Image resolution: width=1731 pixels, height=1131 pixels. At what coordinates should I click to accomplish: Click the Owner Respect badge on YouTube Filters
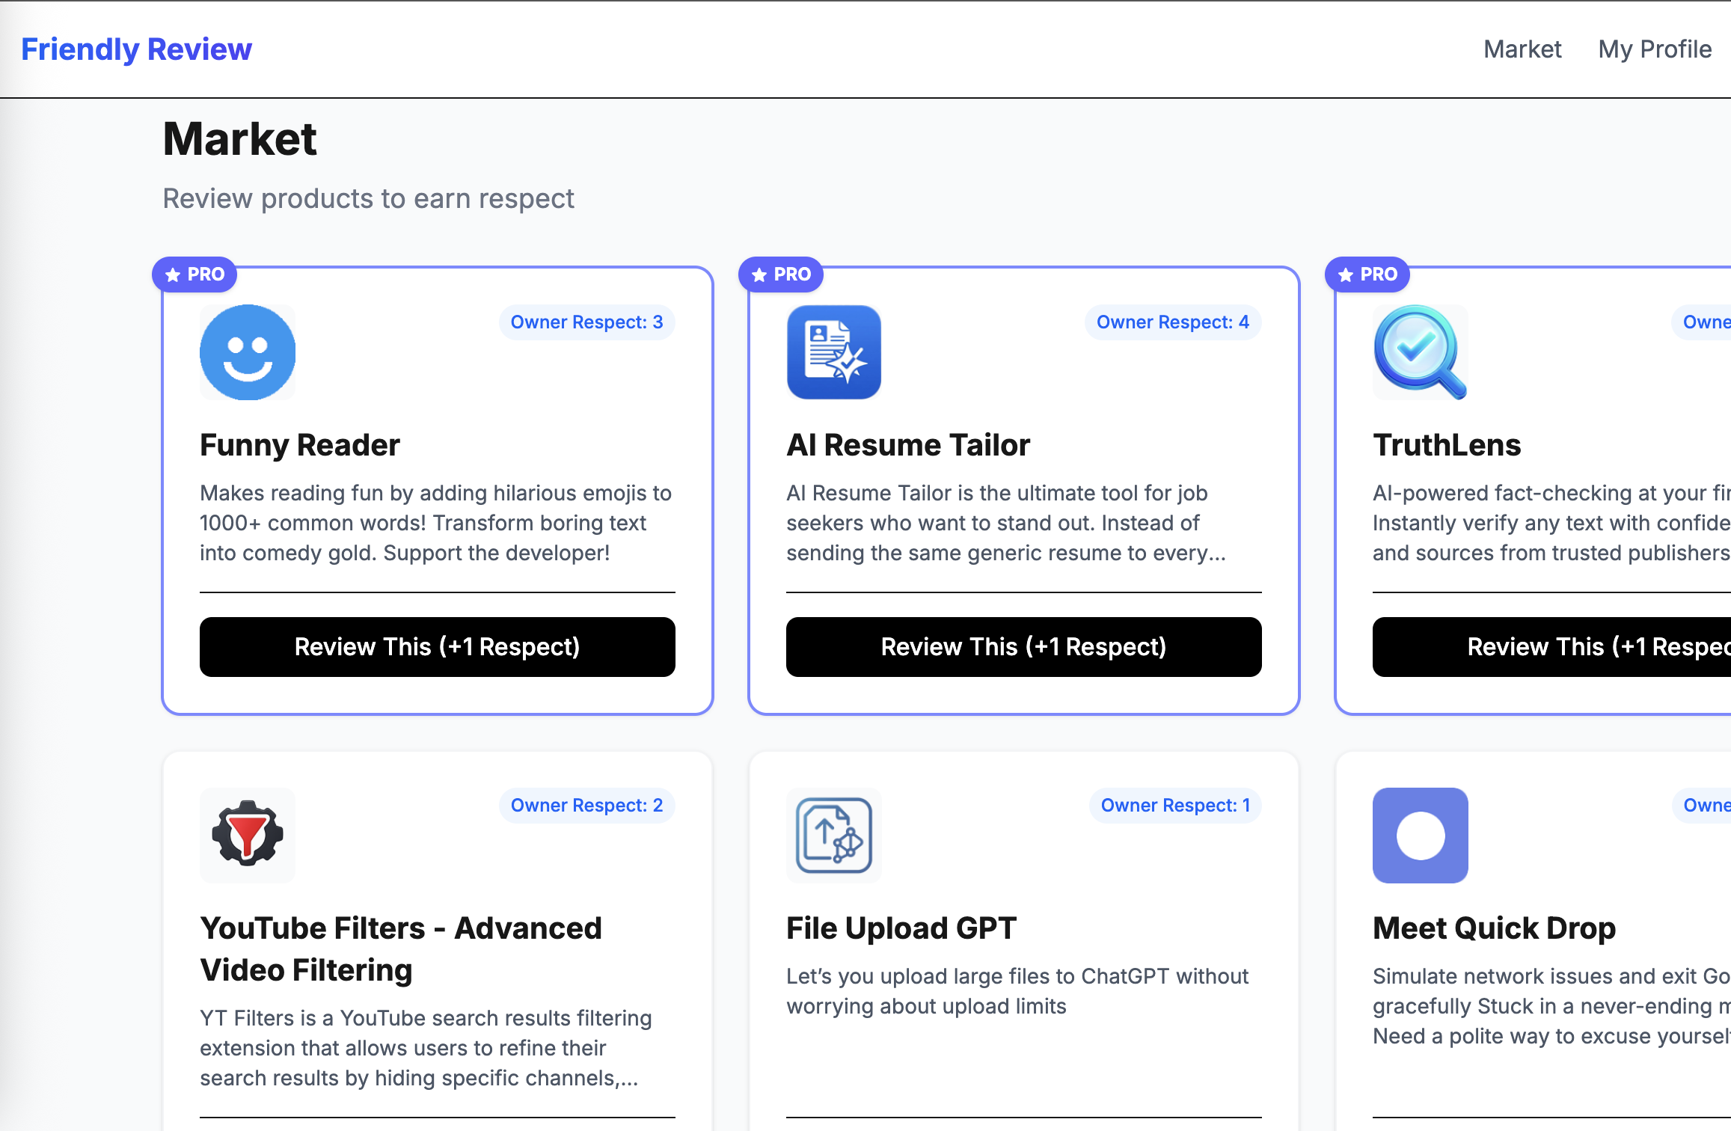586,806
